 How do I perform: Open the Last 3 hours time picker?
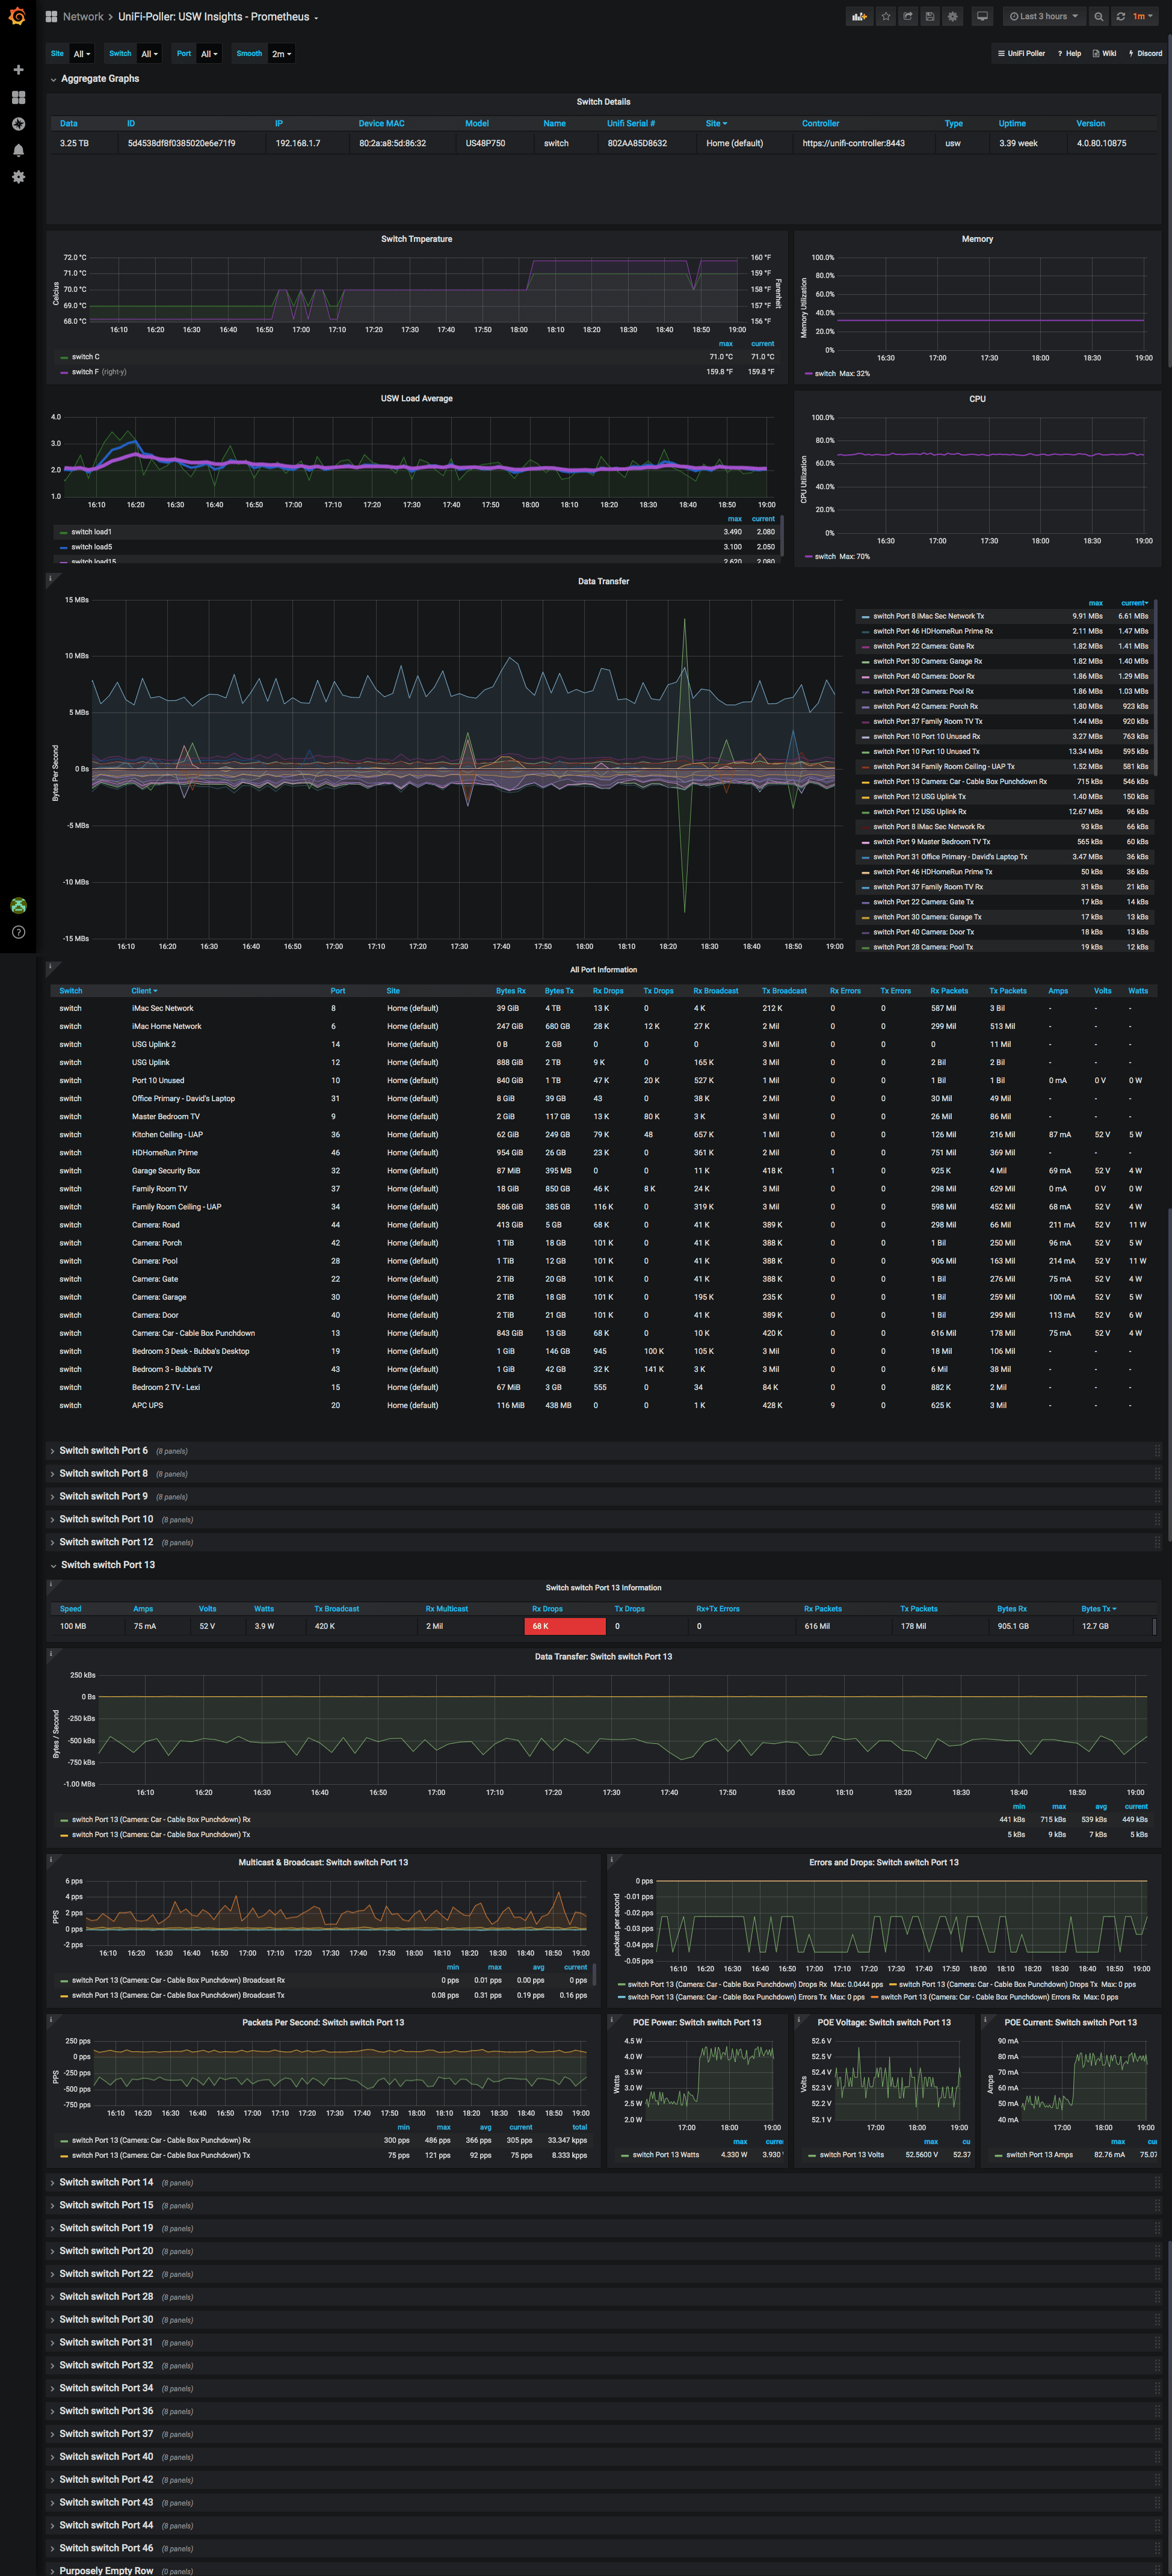pos(1043,17)
